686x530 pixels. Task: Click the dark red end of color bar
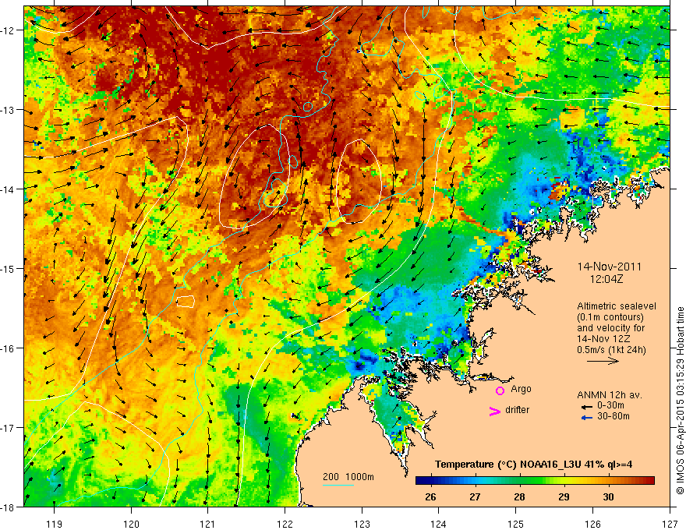click(650, 481)
